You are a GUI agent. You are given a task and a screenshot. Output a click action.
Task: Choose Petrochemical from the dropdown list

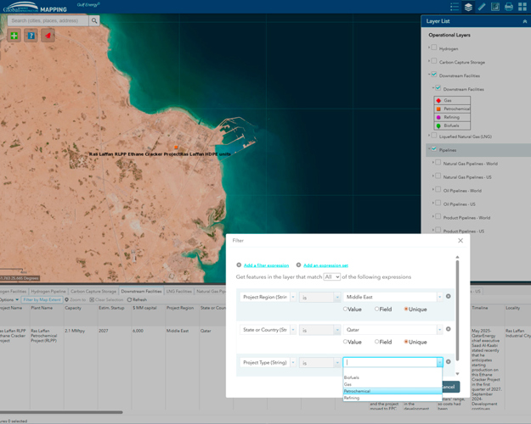tap(393, 391)
